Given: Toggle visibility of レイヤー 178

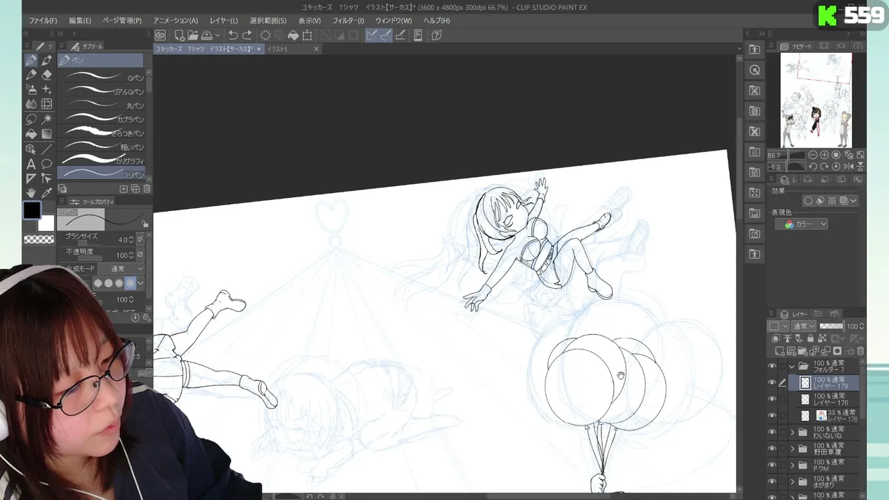Looking at the screenshot, I should click(x=772, y=415).
